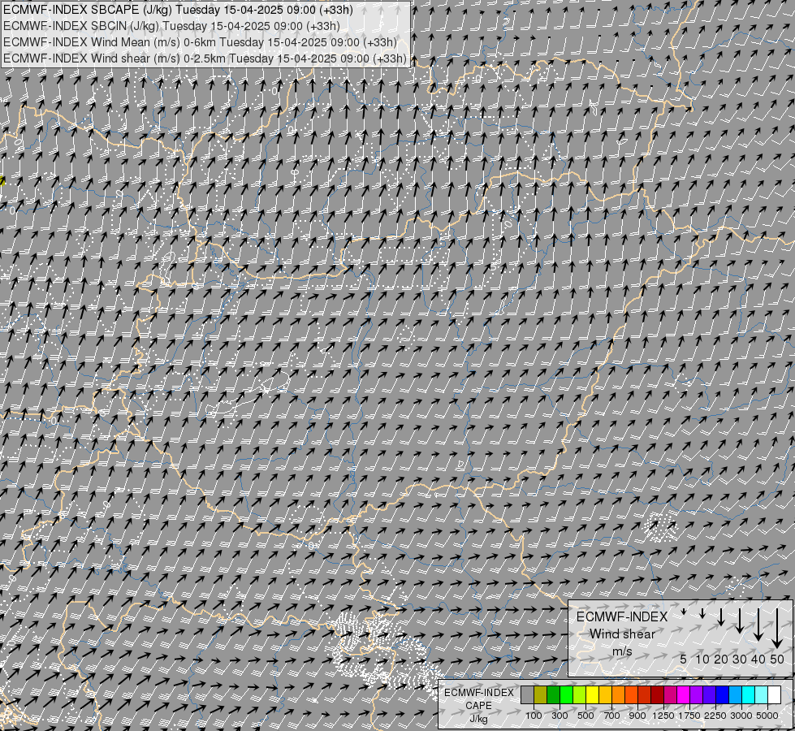795x731 pixels.
Task: Pick the pale cyan swatch before white
Action: pyautogui.click(x=761, y=694)
